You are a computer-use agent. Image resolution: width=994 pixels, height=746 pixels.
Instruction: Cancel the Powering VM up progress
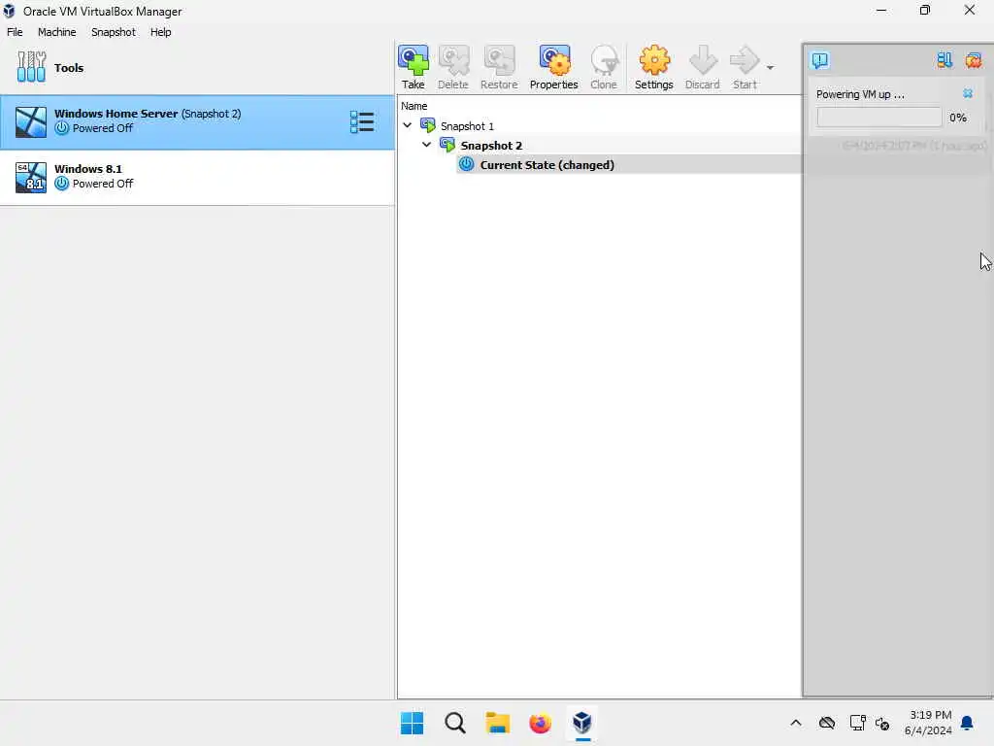[968, 94]
